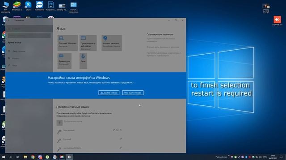286x160 pixels.
Task: Confirm sign out now in language dialog
Action: (109, 93)
